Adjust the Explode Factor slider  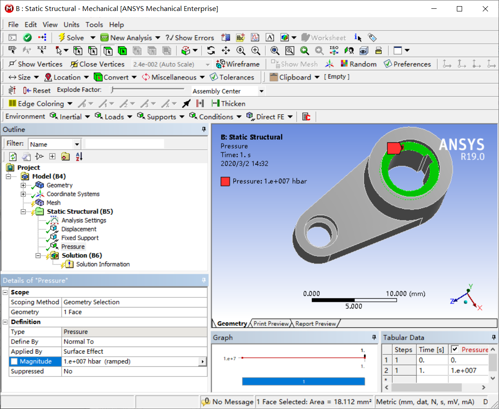point(112,90)
